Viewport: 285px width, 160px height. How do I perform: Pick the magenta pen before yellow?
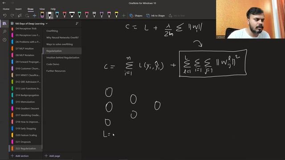click(x=109, y=15)
